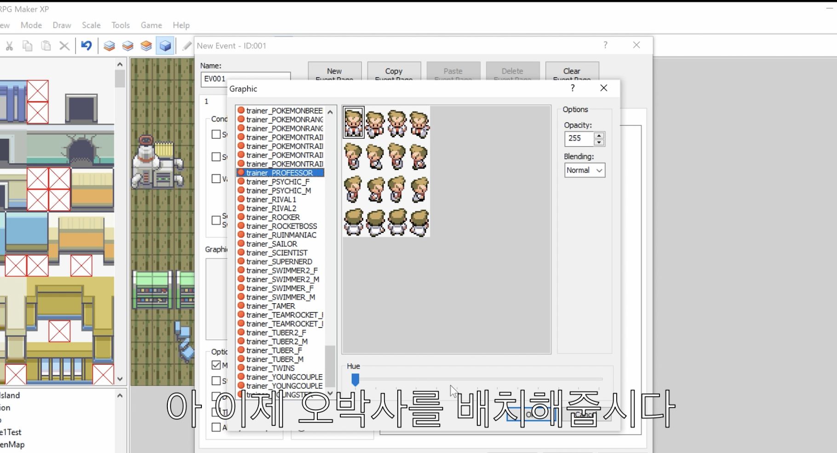The height and width of the screenshot is (453, 837).
Task: Select trainer_SWIMMER_M graphic file
Action: coord(281,297)
